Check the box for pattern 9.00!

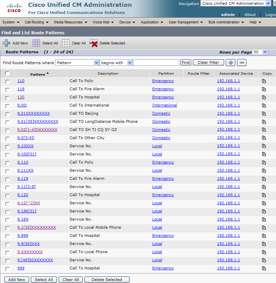click(x=7, y=106)
